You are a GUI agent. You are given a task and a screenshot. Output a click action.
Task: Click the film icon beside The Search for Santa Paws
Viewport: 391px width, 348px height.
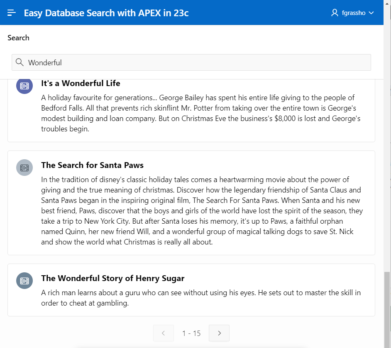click(x=24, y=168)
